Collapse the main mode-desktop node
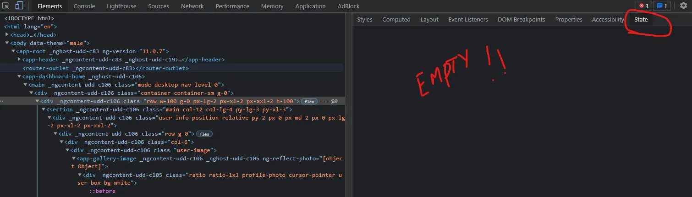692x197 pixels. pos(25,85)
